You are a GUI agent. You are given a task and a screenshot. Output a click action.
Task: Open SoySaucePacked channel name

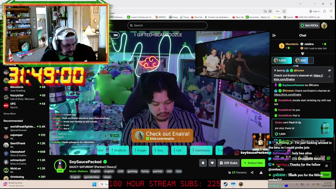coord(85,162)
